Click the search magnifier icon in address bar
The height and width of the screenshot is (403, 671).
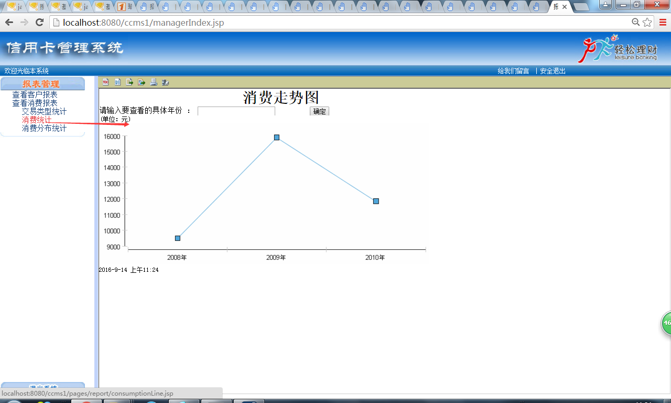[635, 23]
